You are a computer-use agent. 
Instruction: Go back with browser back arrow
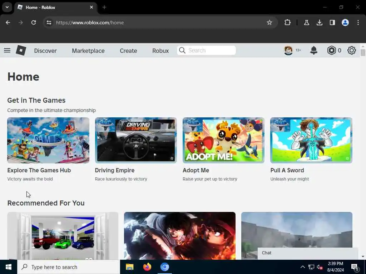point(8,22)
